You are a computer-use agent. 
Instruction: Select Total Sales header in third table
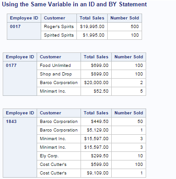click(96, 113)
